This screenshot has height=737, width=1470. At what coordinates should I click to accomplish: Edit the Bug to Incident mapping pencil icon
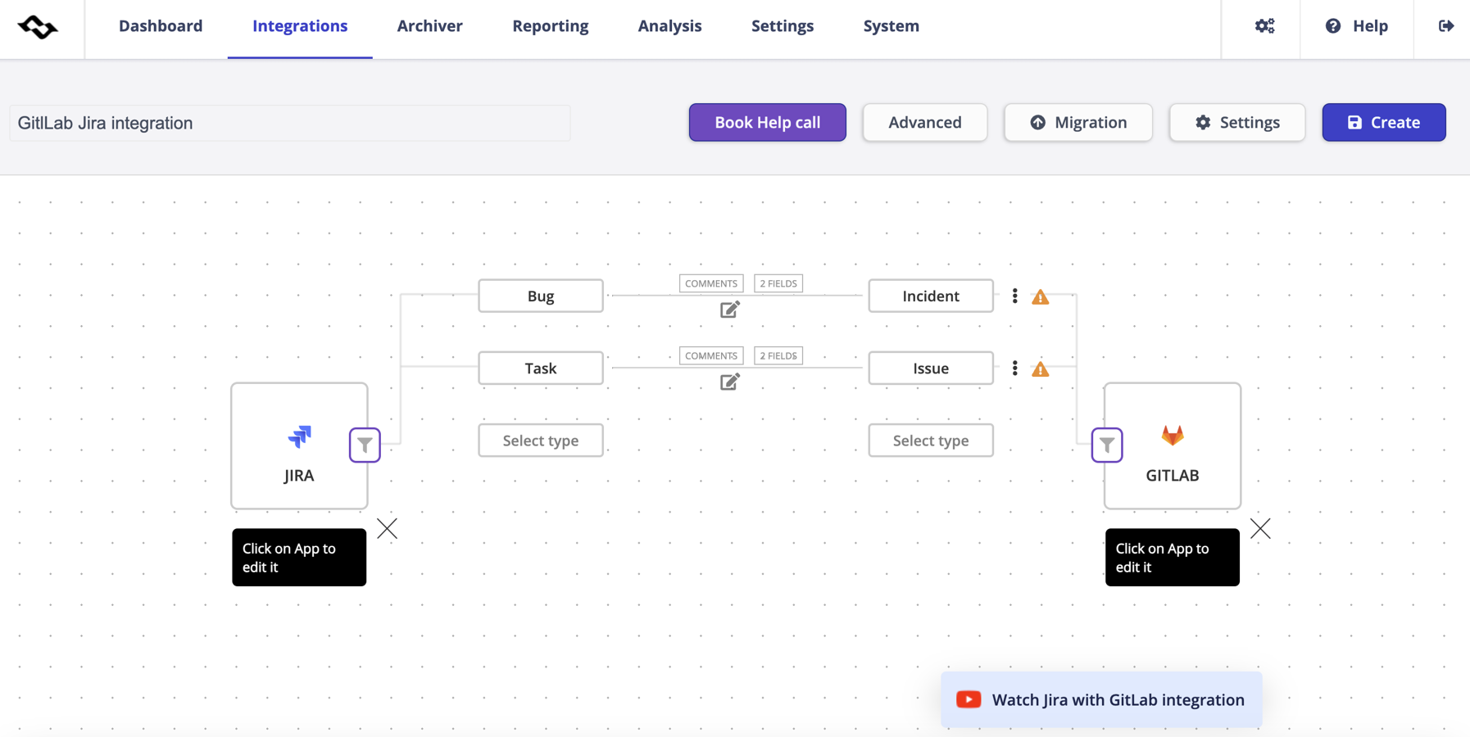click(730, 310)
